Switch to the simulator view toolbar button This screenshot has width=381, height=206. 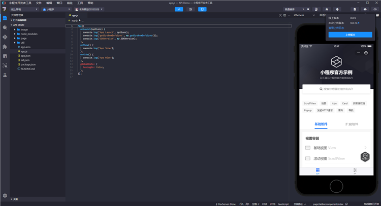[x=203, y=9]
